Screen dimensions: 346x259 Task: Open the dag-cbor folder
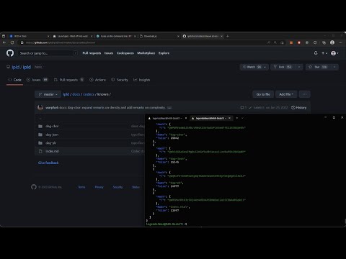52,126
